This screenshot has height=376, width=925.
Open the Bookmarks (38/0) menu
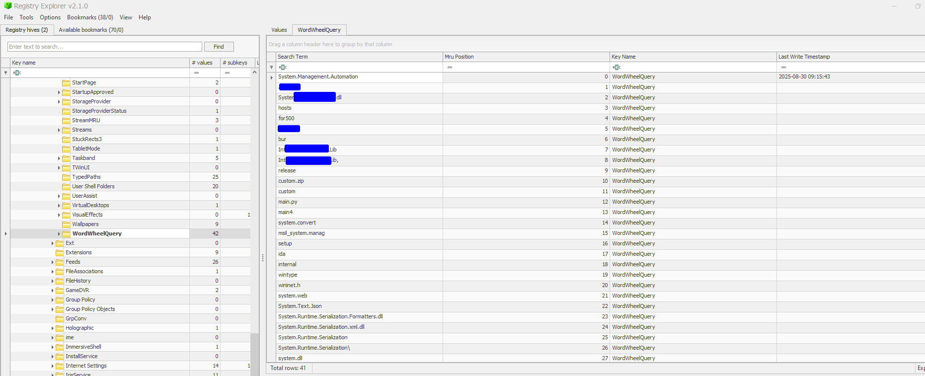click(x=90, y=17)
